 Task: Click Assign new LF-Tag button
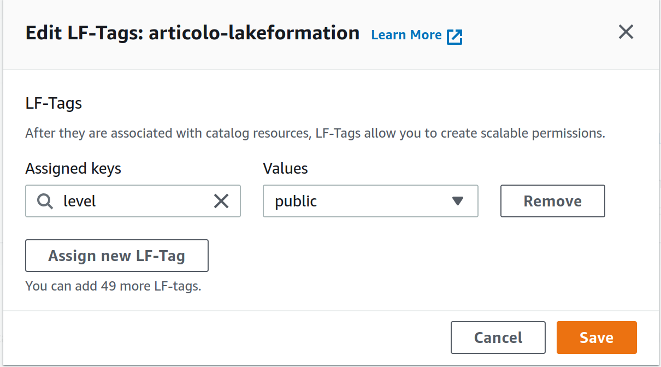pyautogui.click(x=117, y=256)
